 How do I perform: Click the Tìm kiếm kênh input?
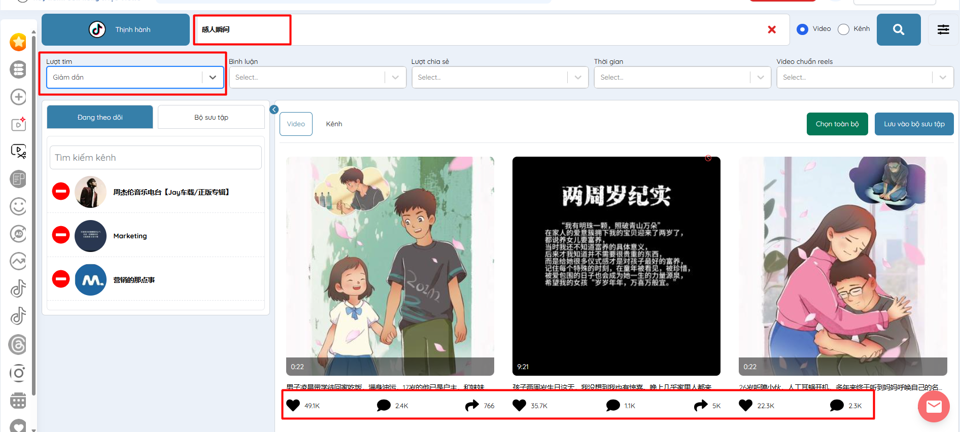[156, 158]
